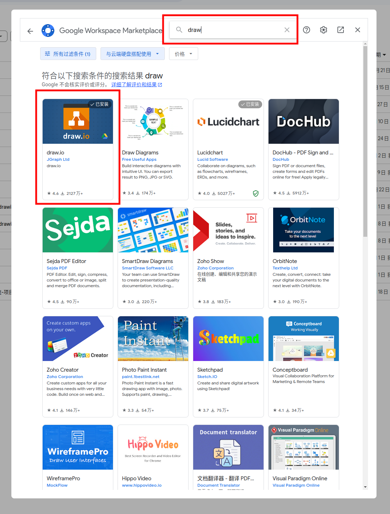Click the JGraph Ltd developer link
The width and height of the screenshot is (390, 514).
click(58, 159)
